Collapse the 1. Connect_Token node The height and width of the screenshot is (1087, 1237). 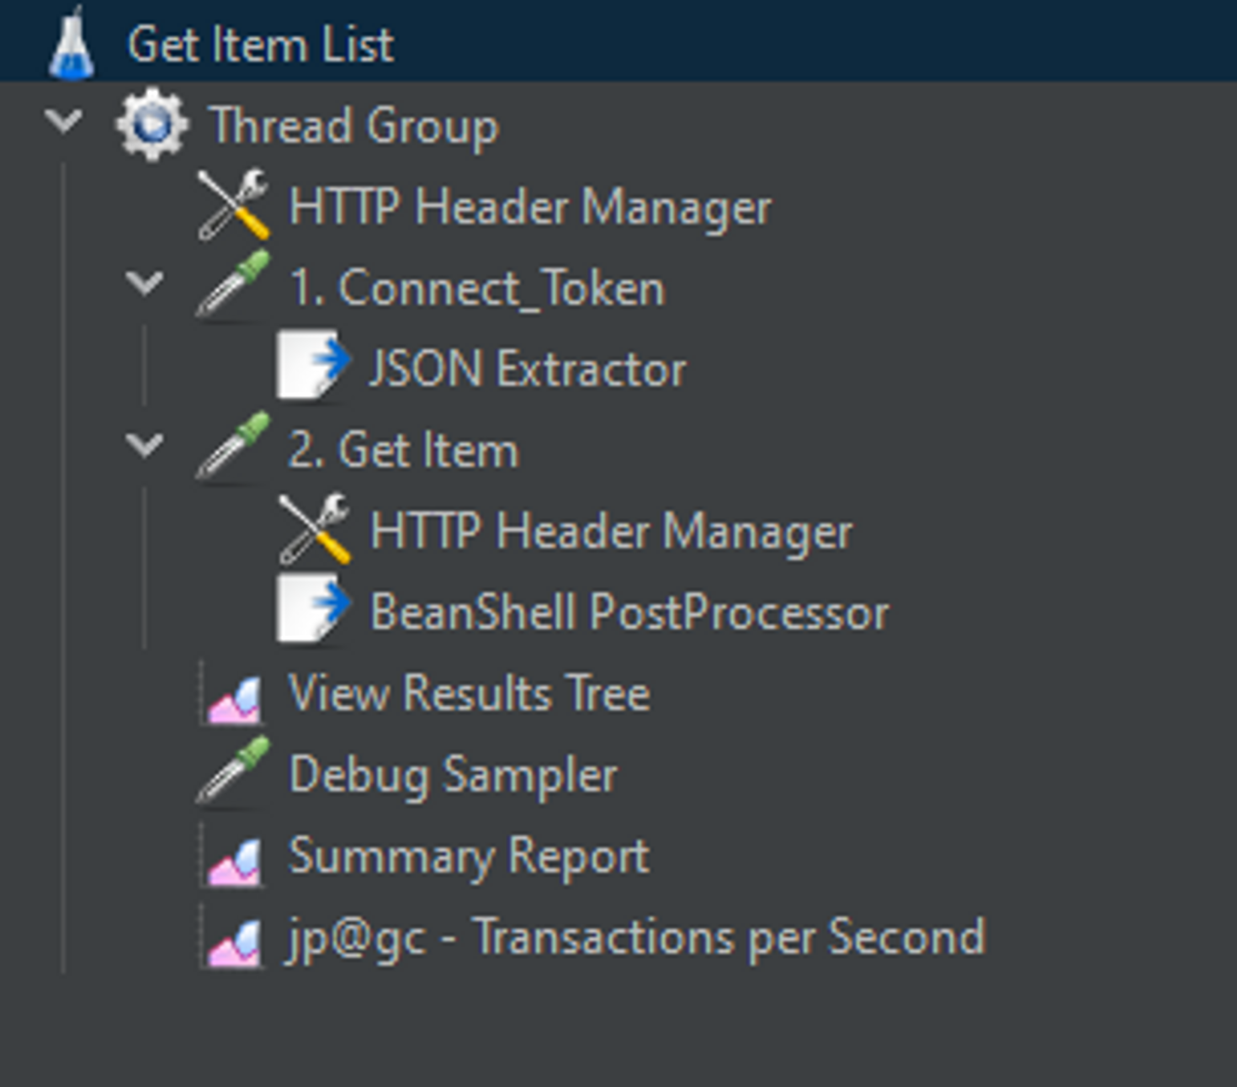point(145,284)
